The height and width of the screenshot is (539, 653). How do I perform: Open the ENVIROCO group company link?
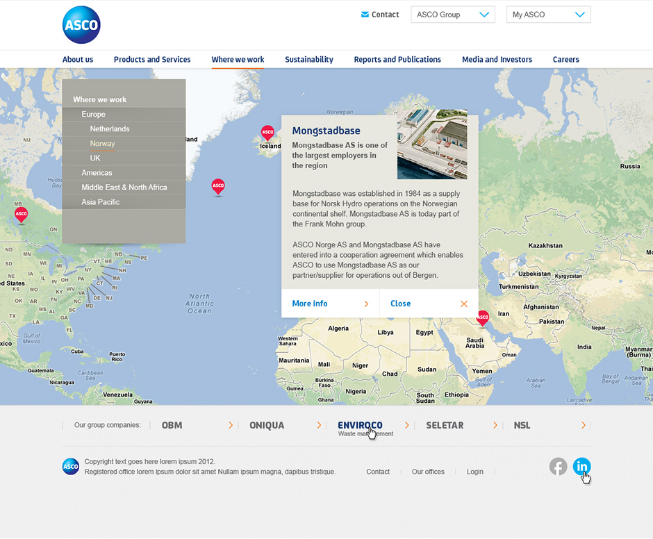[x=360, y=425]
